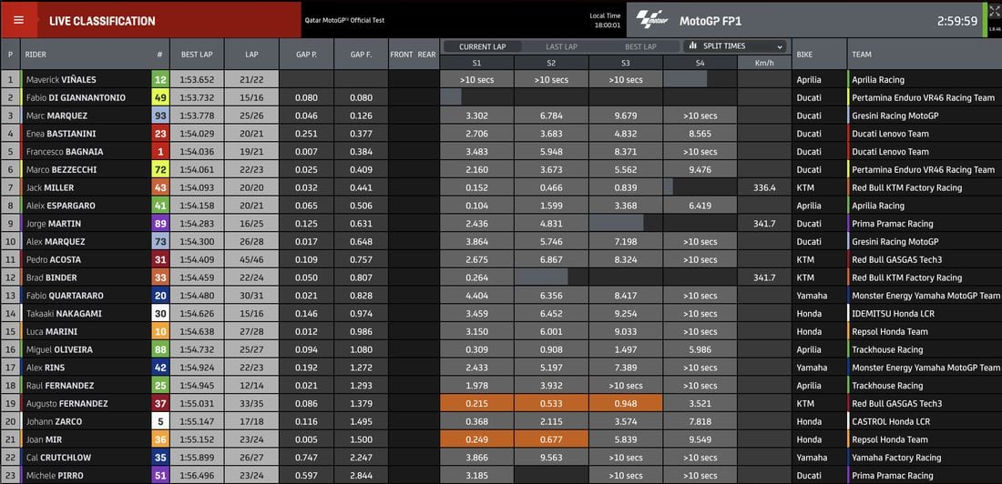Click number badge 37 for Augusto Fernandez
Image resolution: width=1002 pixels, height=484 pixels.
[x=159, y=404]
